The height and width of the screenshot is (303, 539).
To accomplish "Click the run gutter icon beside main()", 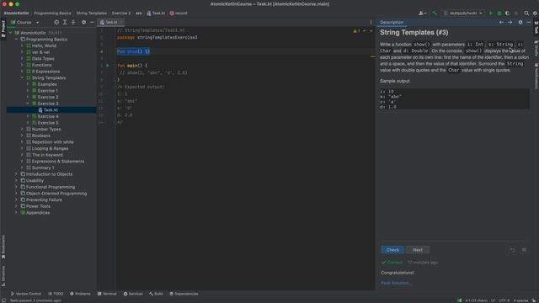I will coord(108,66).
